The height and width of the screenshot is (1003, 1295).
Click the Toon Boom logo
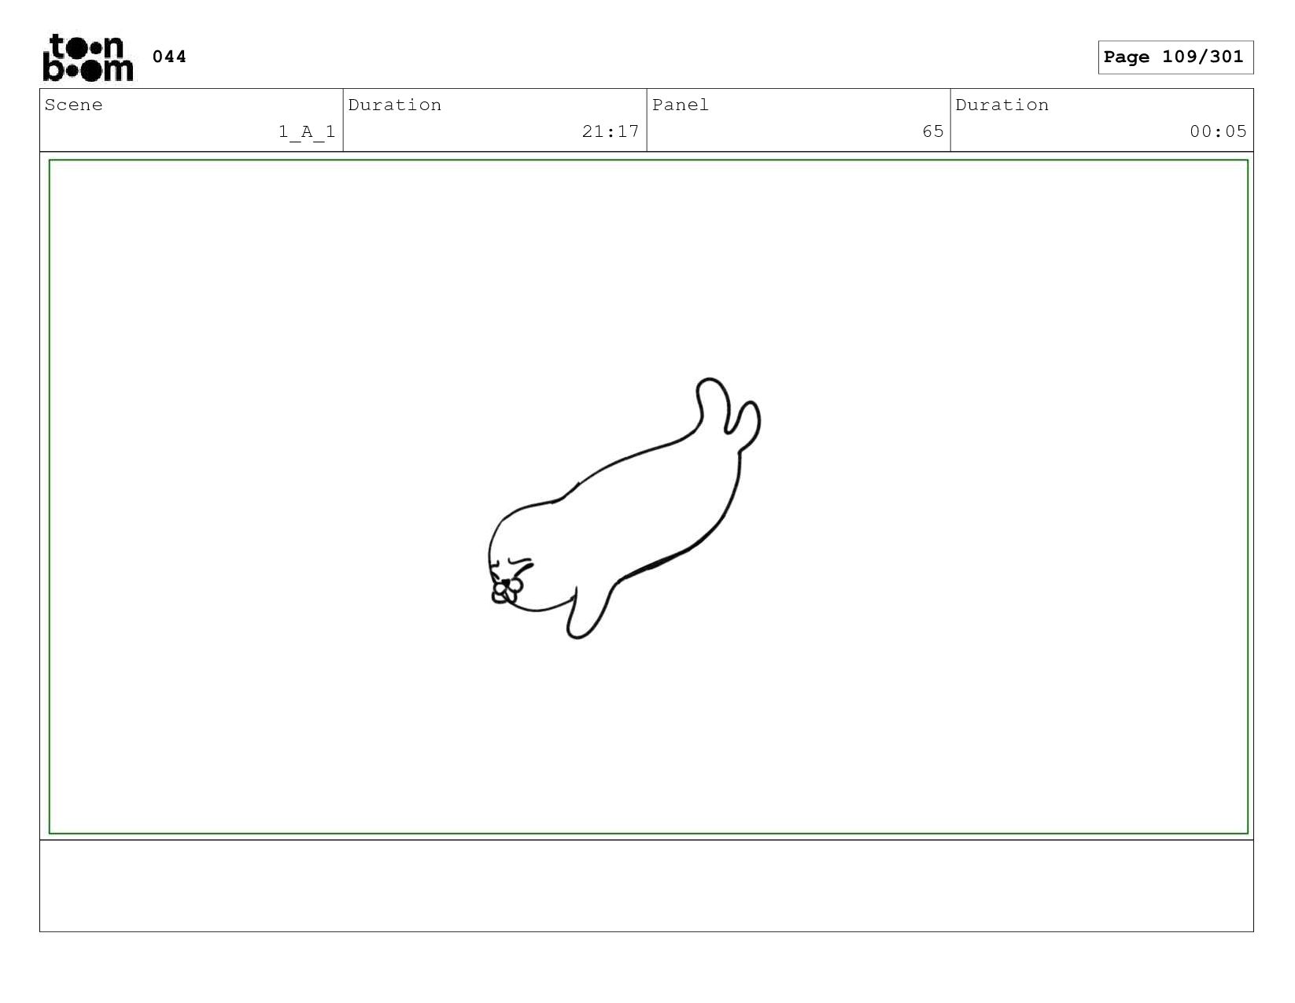pyautogui.click(x=87, y=57)
